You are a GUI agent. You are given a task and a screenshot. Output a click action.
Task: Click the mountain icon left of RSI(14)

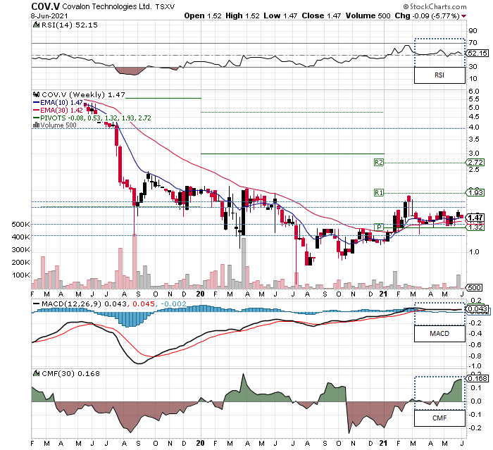tap(36, 25)
